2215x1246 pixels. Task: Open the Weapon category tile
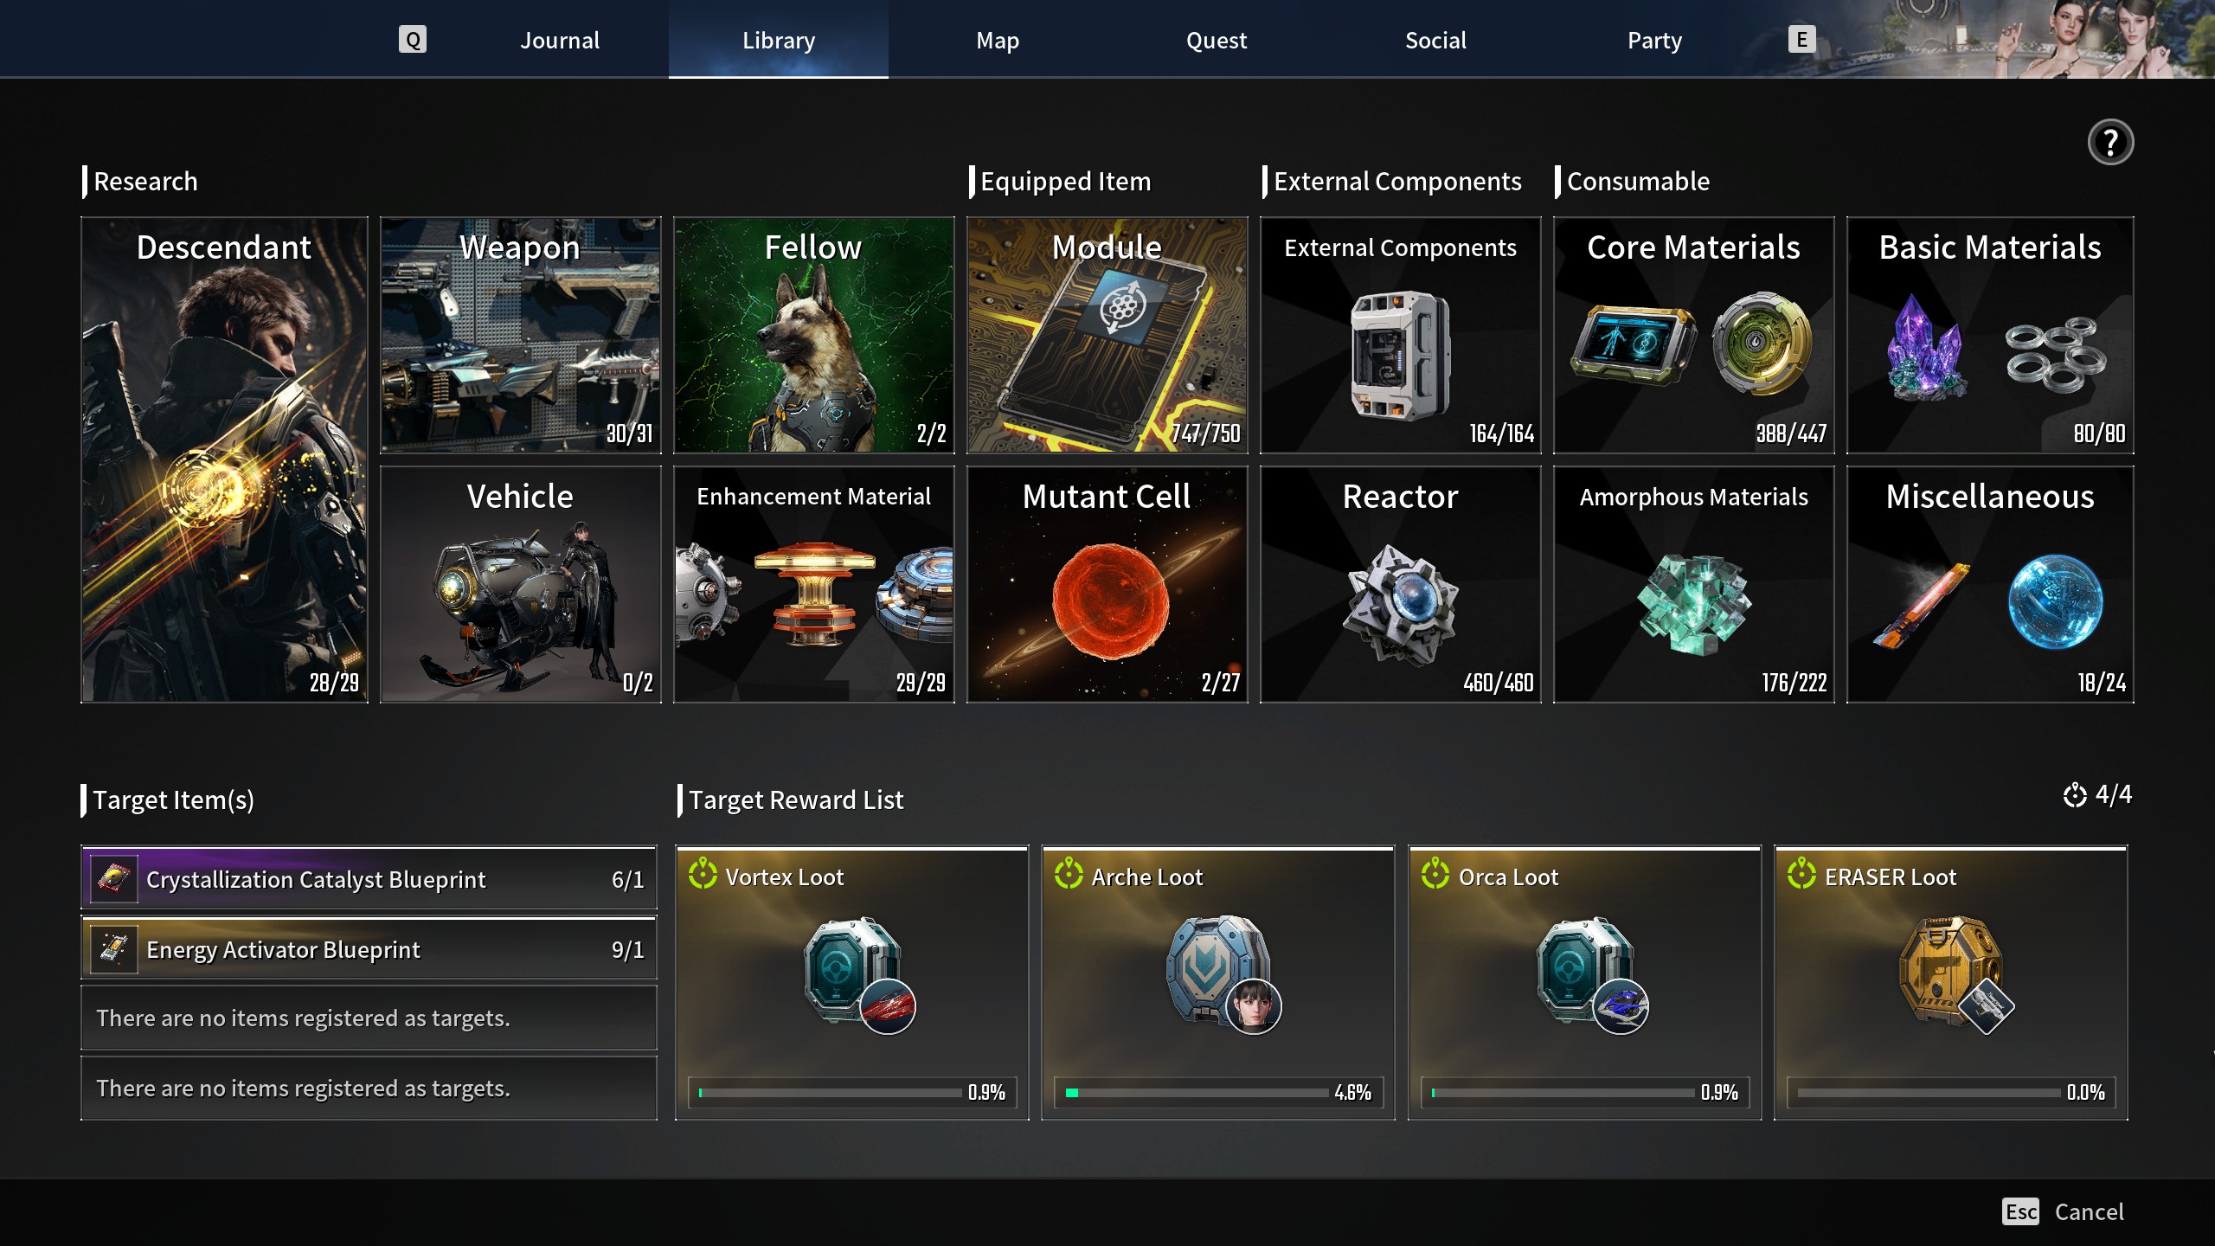point(520,335)
